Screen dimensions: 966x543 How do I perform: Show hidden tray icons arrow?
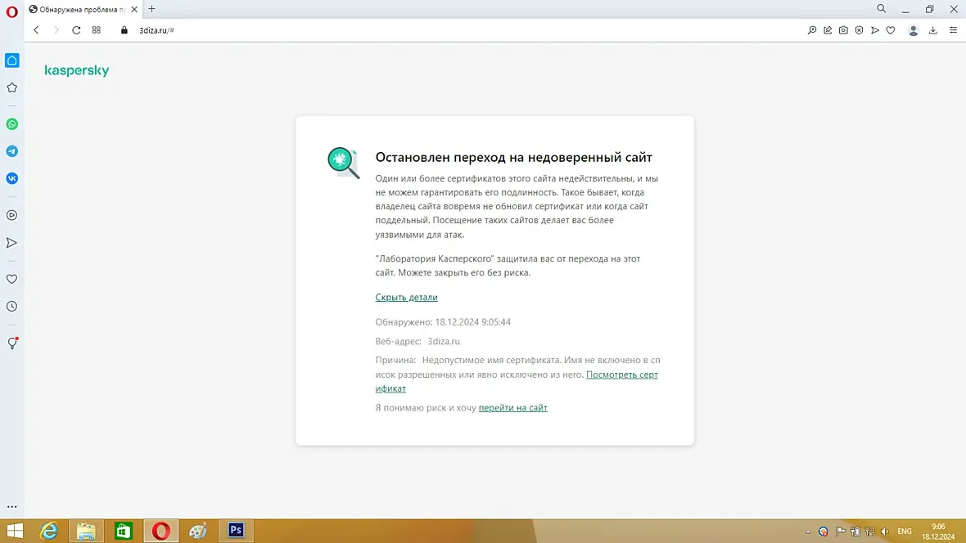point(808,532)
